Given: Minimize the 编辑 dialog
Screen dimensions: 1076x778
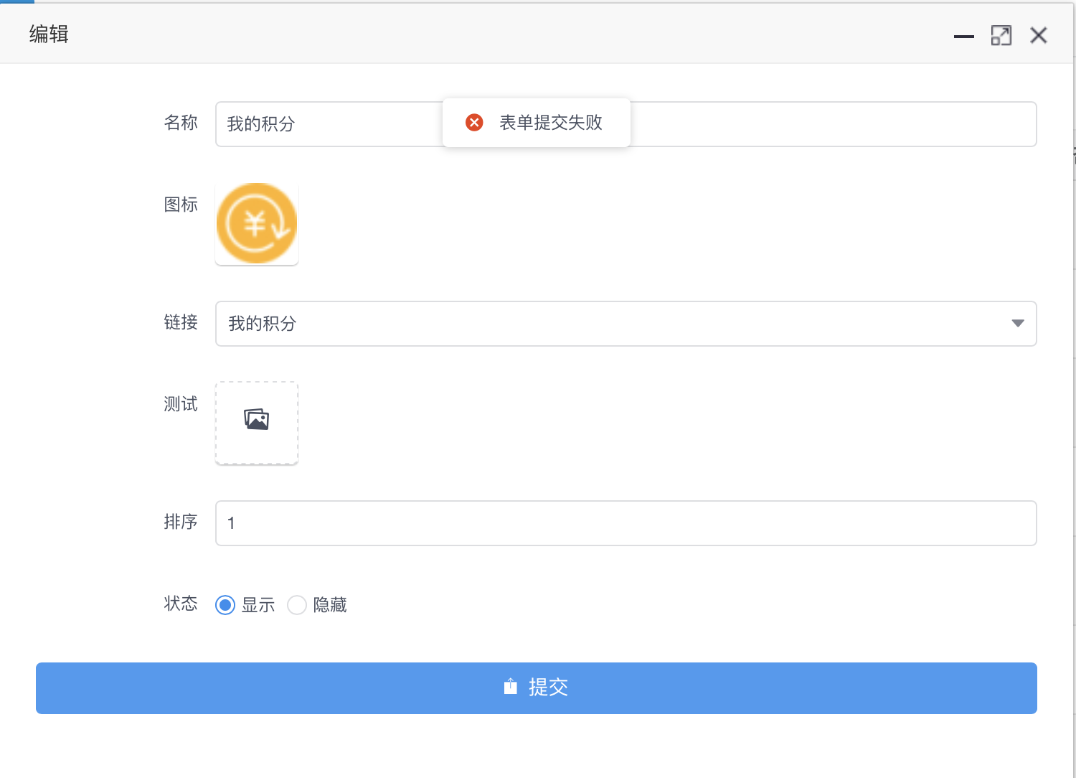Looking at the screenshot, I should (x=964, y=36).
